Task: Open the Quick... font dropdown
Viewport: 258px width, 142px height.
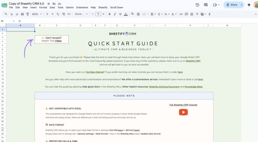Action: point(81,14)
